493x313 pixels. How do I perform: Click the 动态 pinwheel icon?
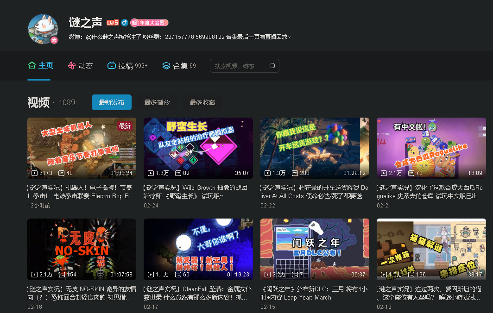tap(72, 65)
